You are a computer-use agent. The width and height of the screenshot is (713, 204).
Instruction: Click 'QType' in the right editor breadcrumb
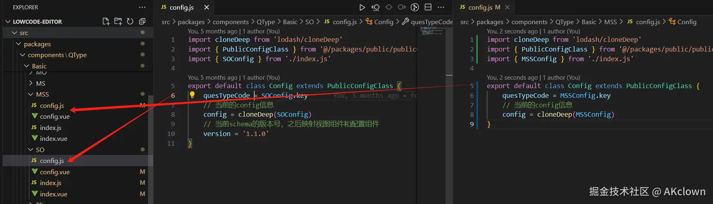tap(565, 22)
